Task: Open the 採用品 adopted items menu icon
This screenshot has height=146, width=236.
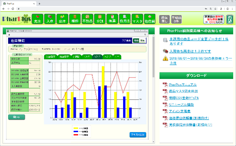Action: 125,19
